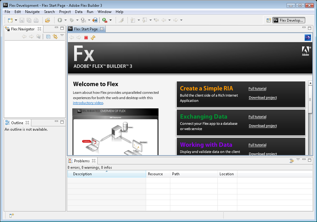Open the Project menu
The width and height of the screenshot is (317, 222).
[65, 12]
